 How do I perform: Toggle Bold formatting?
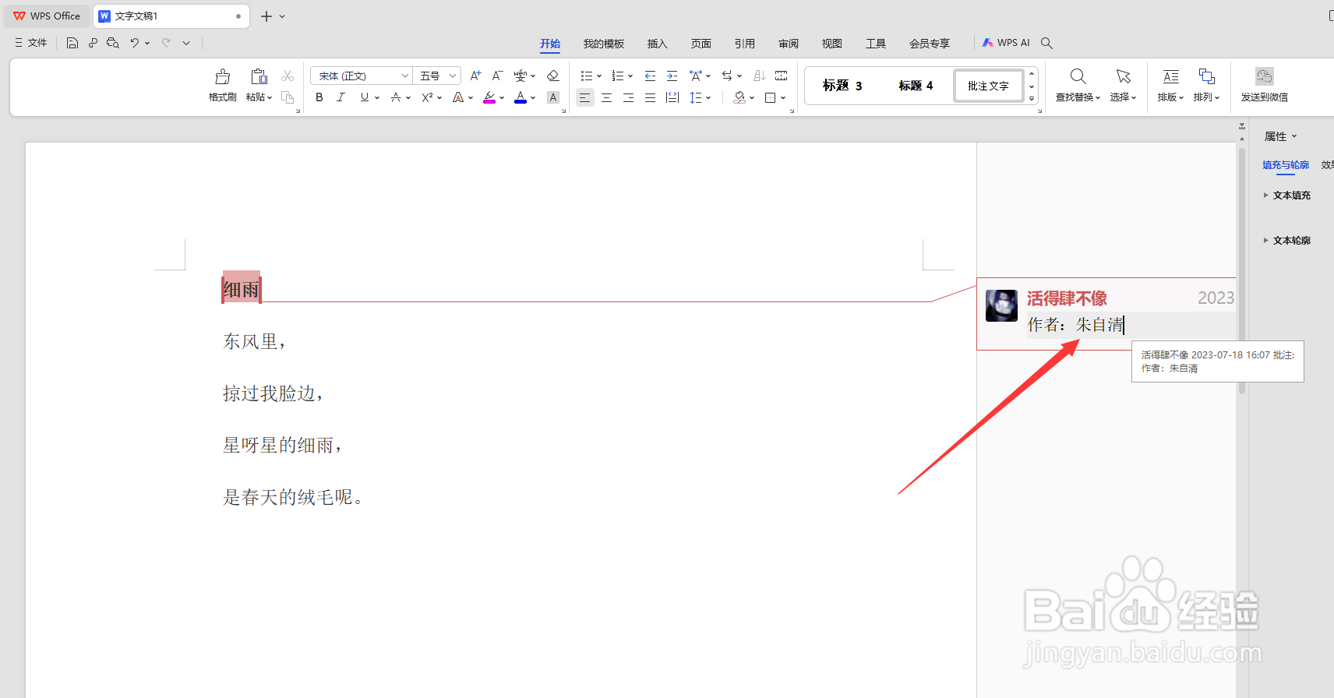(319, 97)
